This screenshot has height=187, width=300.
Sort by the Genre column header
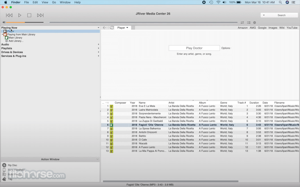point(223,103)
